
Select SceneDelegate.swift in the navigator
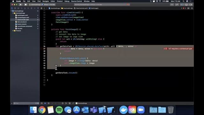[x=23, y=18]
